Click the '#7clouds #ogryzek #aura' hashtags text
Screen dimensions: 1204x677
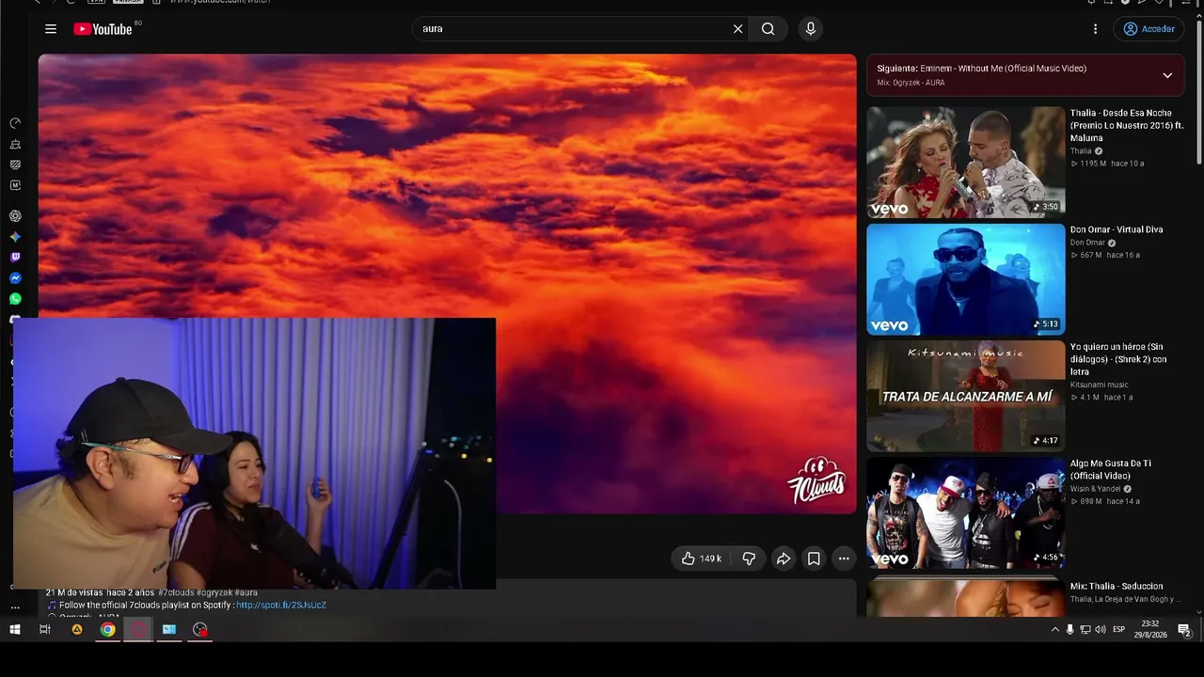click(208, 592)
